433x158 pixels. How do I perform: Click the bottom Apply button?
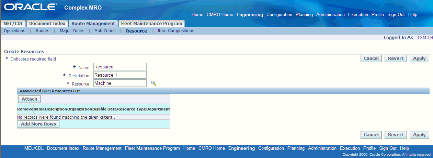point(419,135)
